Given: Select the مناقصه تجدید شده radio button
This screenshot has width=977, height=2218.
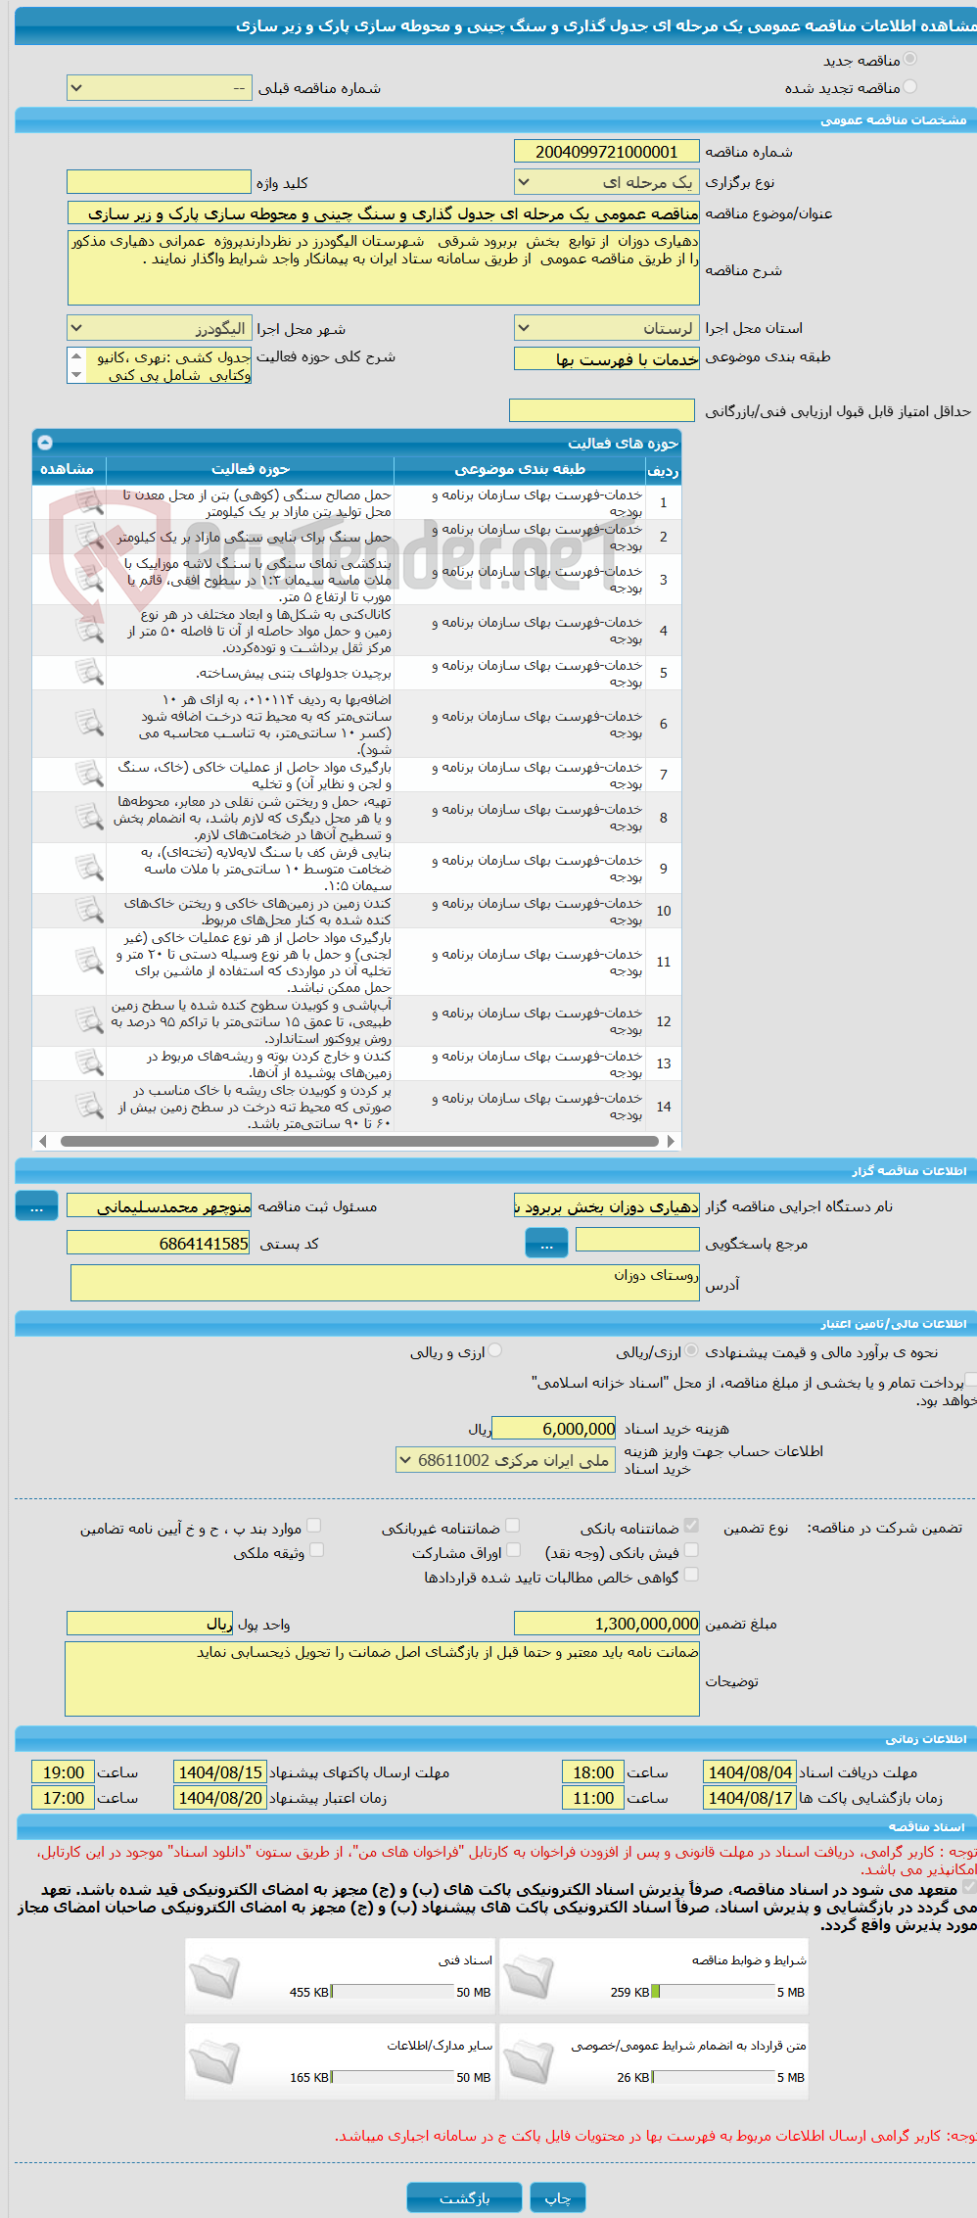Looking at the screenshot, I should coord(910,87).
